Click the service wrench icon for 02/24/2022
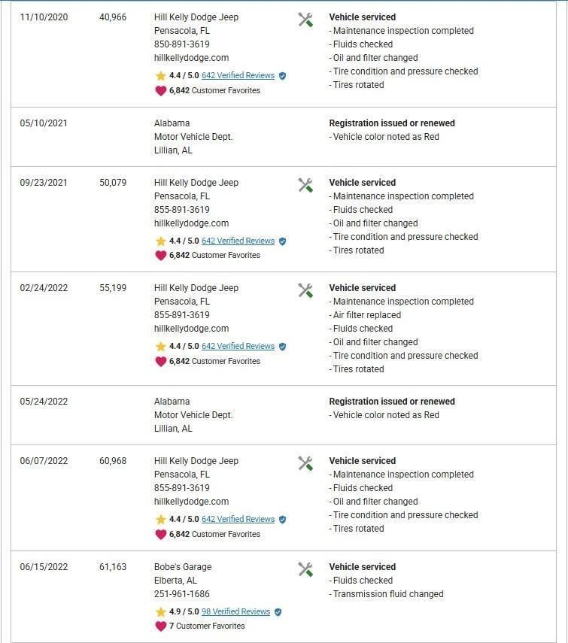This screenshot has height=643, width=568. tap(305, 291)
